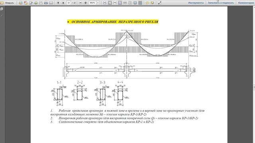Click the Create PDF online icon
Viewport: 255px width, 143px height.
point(20,3)
